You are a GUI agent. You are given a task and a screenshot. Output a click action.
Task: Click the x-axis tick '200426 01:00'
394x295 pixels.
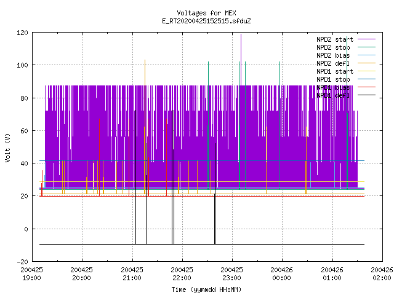(x=332, y=274)
